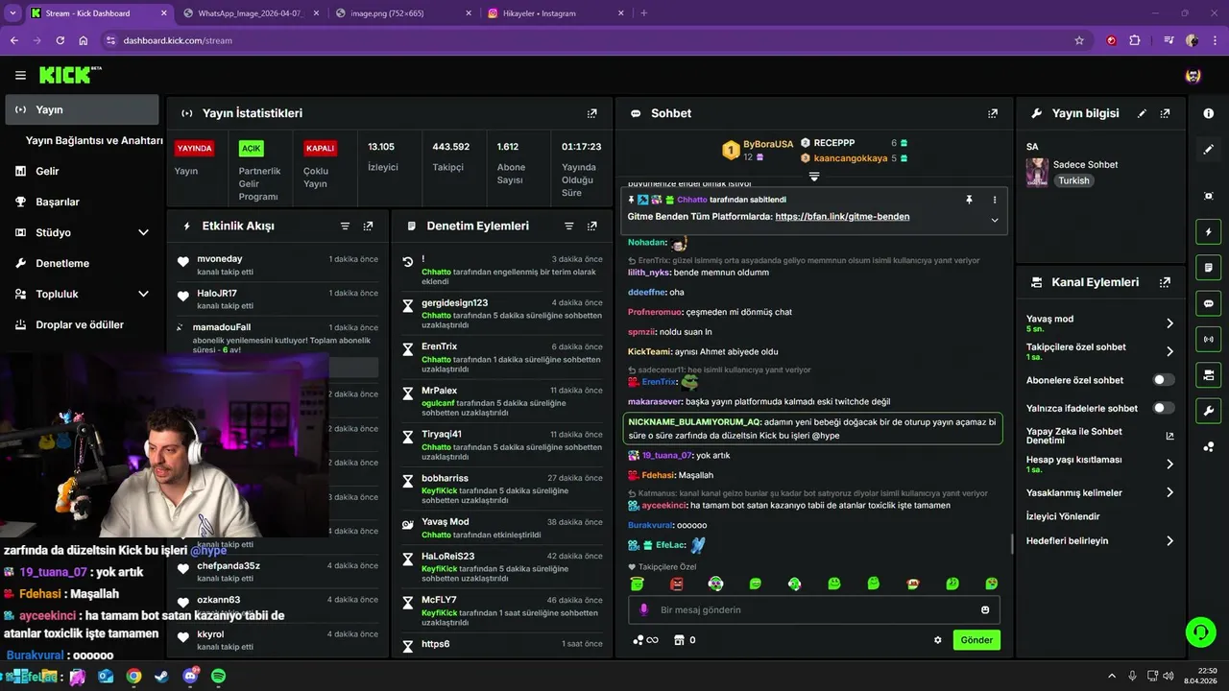1229x691 pixels.
Task: Open the emoji picker in message box
Action: pos(985,610)
